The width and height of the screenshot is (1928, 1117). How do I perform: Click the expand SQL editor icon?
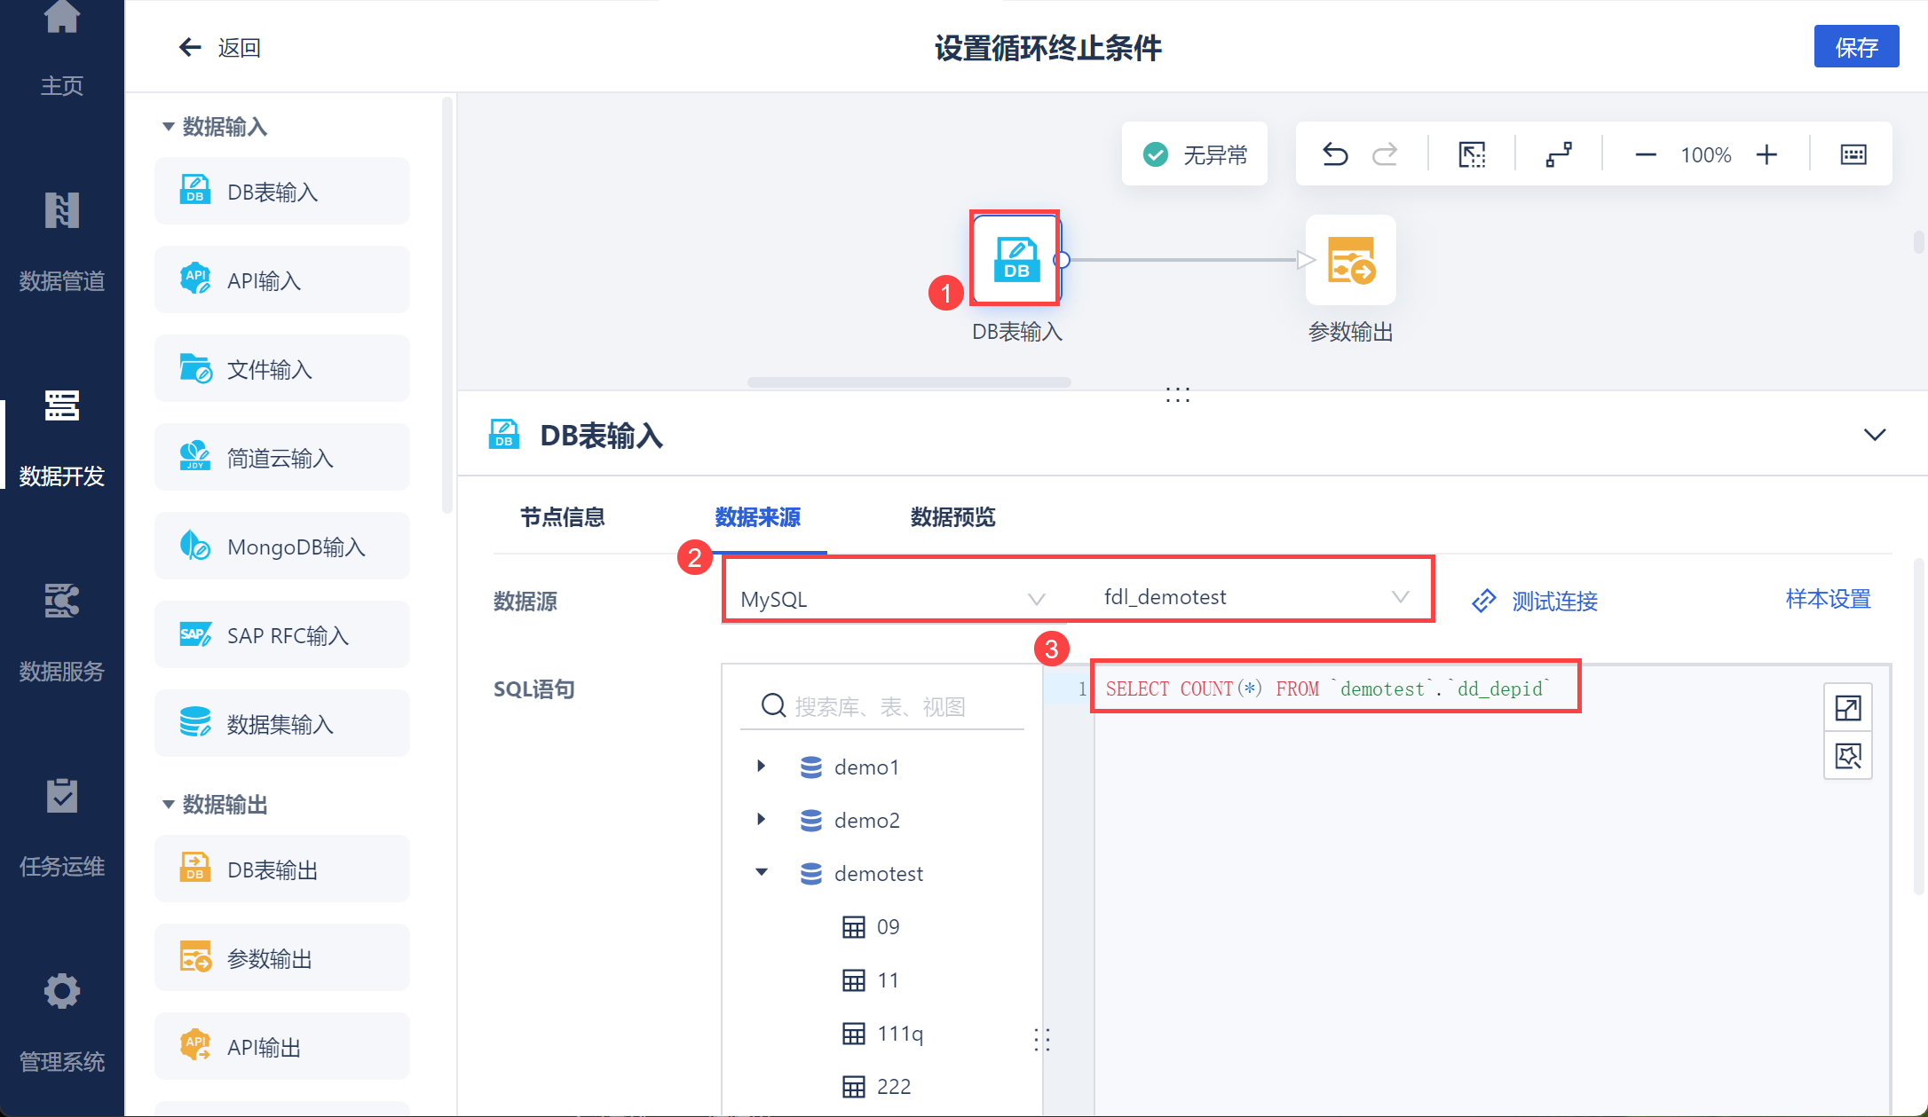(1847, 707)
